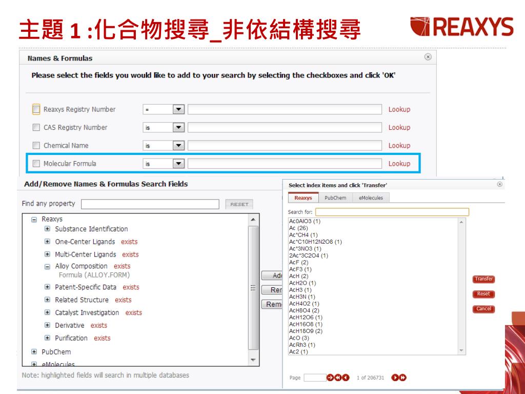Click Lookup for CAS Registry Number

tap(399, 127)
